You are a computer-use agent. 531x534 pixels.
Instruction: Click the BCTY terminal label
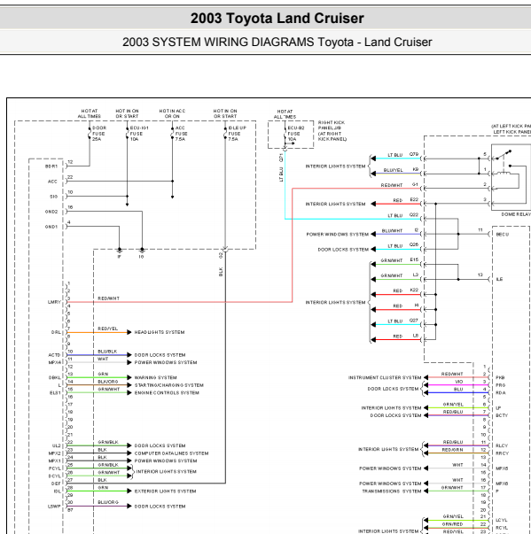pyautogui.click(x=502, y=415)
